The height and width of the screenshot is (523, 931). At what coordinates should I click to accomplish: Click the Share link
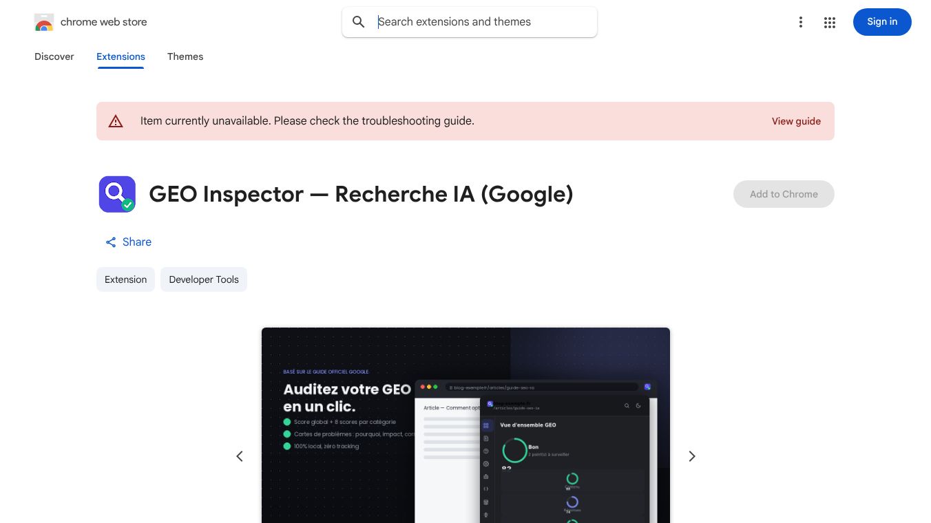click(128, 242)
